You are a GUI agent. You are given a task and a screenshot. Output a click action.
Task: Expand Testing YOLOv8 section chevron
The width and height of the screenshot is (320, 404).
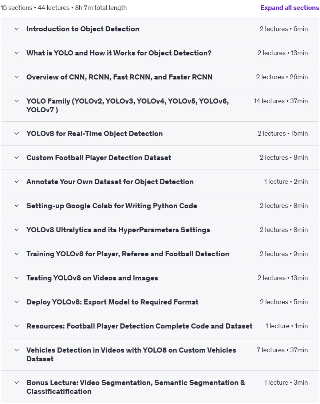click(16, 278)
